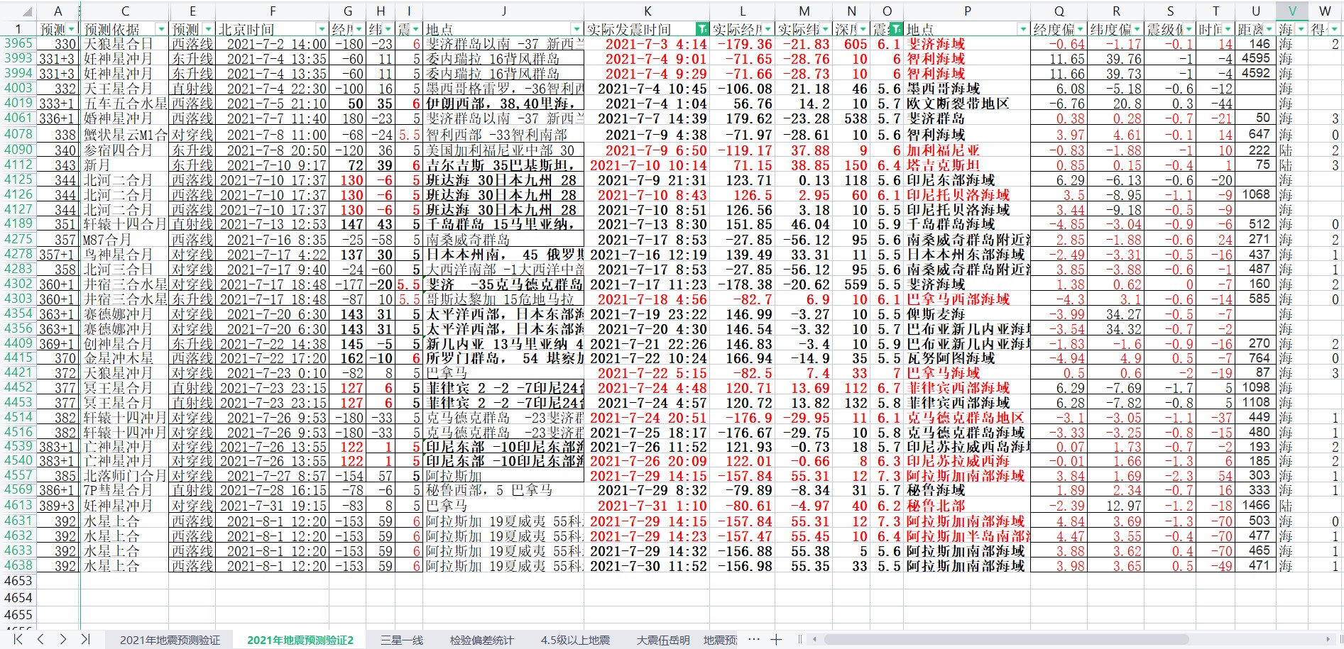Click the distance cell 1466
Viewport: 1344px width, 649px height.
pyautogui.click(x=1255, y=506)
